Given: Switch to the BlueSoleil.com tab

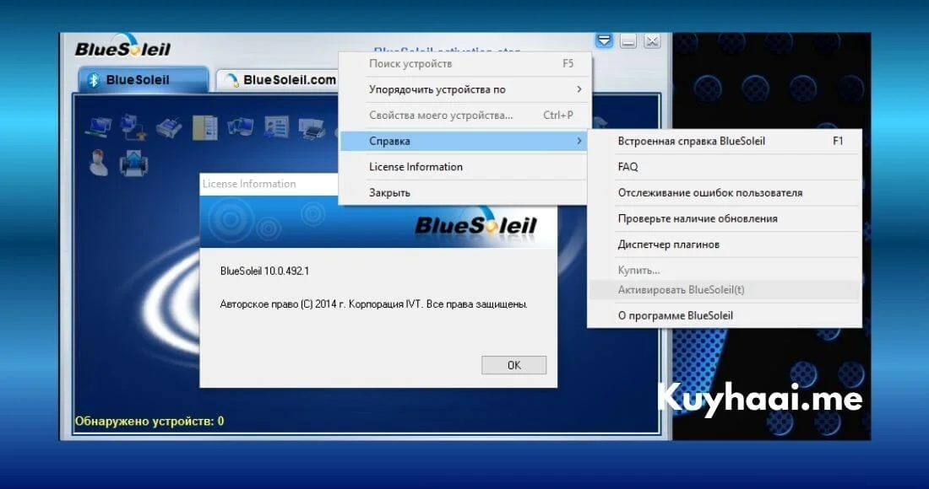Looking at the screenshot, I should 277,80.
